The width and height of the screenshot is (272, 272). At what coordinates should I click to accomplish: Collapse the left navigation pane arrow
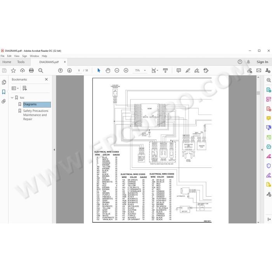coord(54,150)
